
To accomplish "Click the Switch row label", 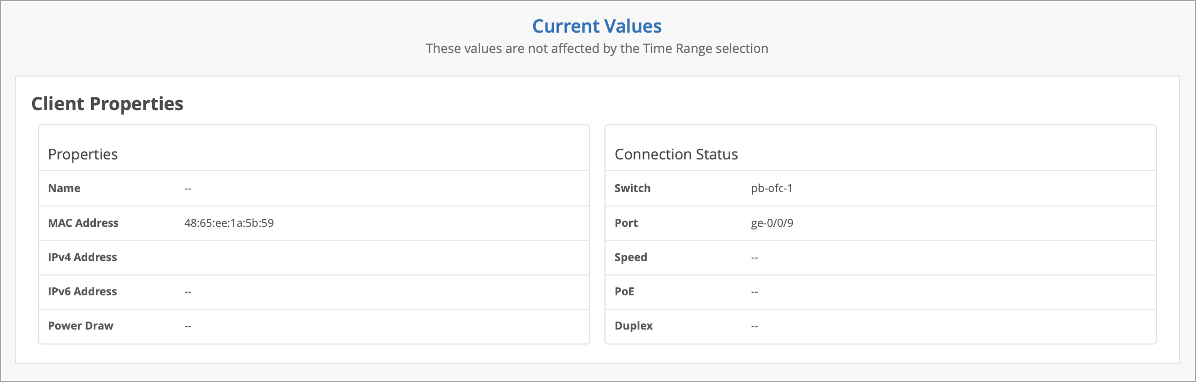I will [632, 188].
